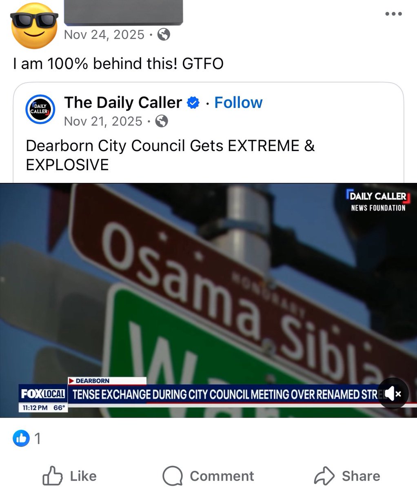Follow The Daily Caller page
Viewport: 417px width, 490px height.
[x=238, y=103]
